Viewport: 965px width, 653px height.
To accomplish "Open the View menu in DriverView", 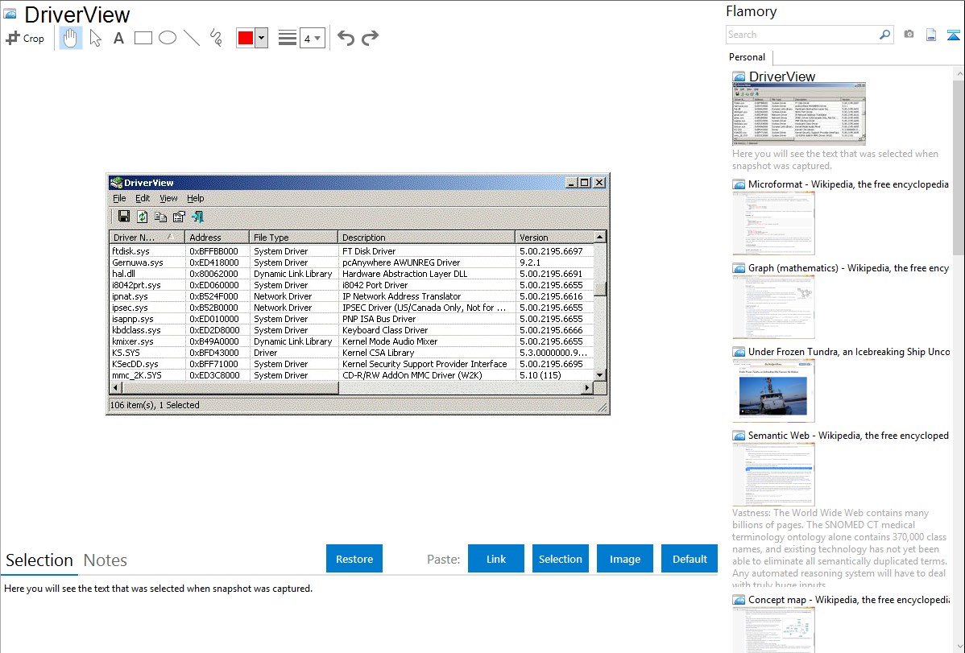I will pyautogui.click(x=168, y=198).
